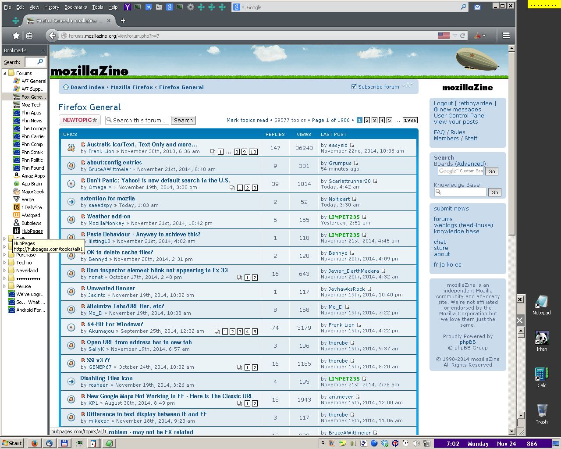
Task: Click the bookmarks sidebar Search input
Action: (35, 62)
